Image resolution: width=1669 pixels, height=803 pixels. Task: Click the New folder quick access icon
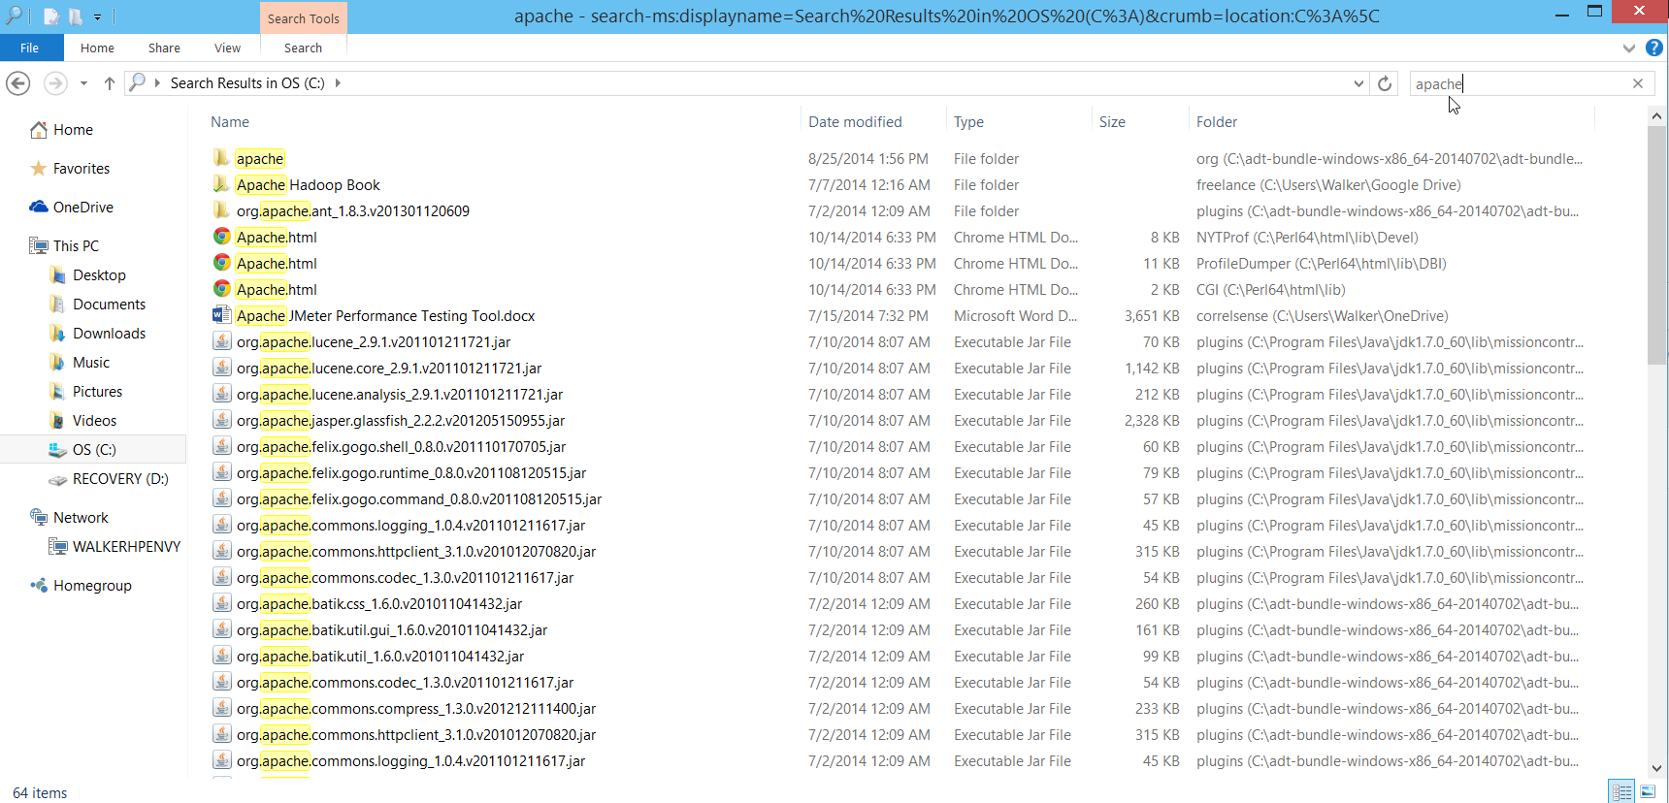click(x=75, y=16)
